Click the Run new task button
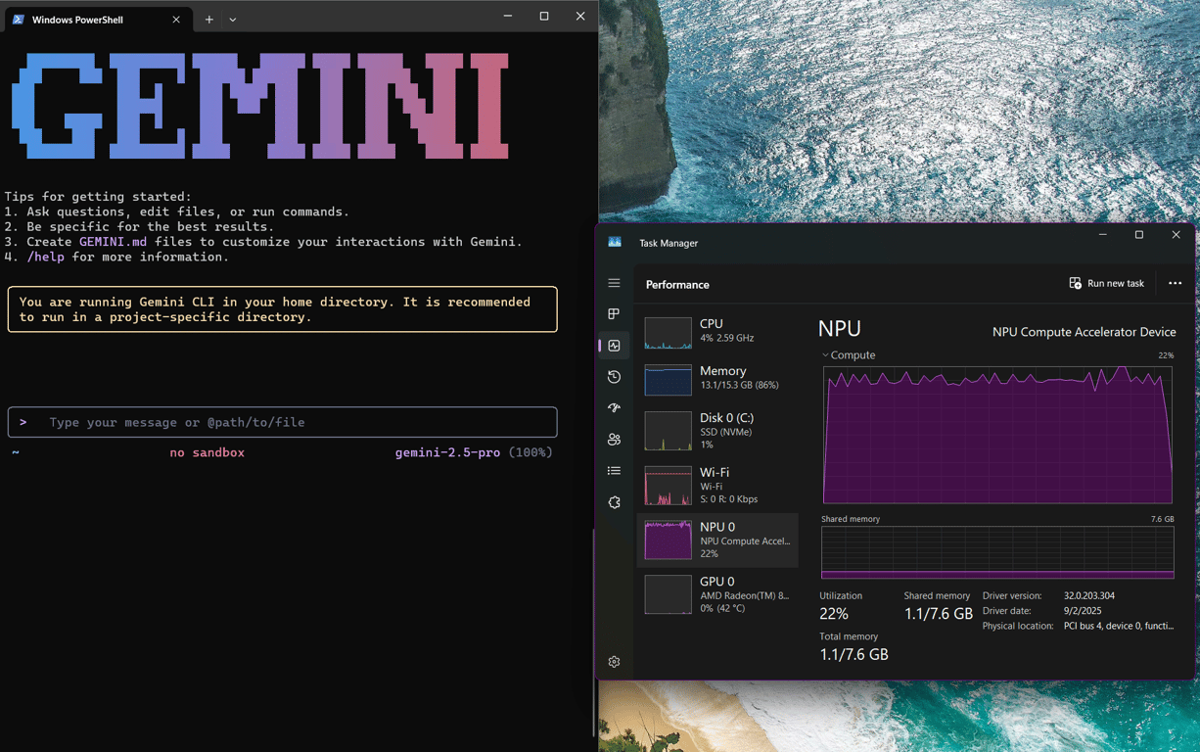This screenshot has width=1200, height=752. [1107, 283]
